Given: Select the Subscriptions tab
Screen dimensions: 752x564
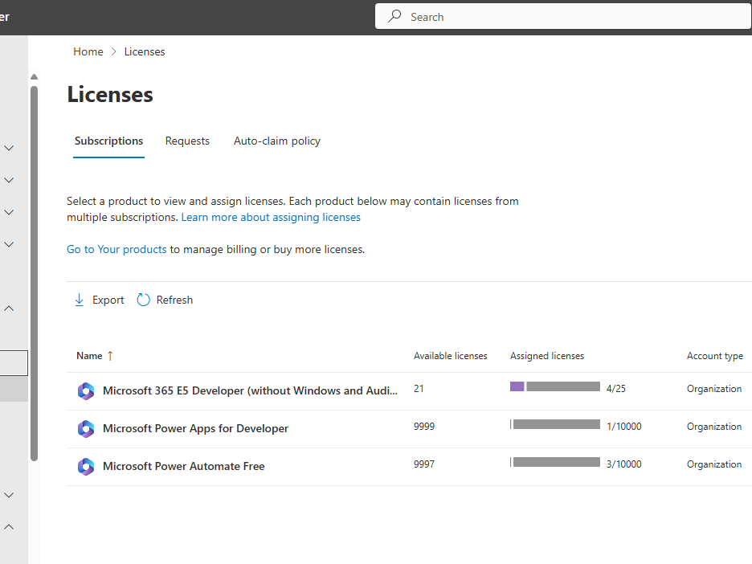Looking at the screenshot, I should coord(108,141).
